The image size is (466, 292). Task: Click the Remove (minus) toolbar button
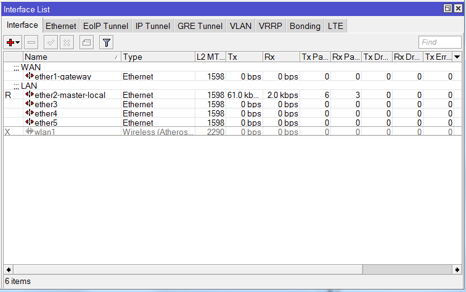pyautogui.click(x=32, y=43)
